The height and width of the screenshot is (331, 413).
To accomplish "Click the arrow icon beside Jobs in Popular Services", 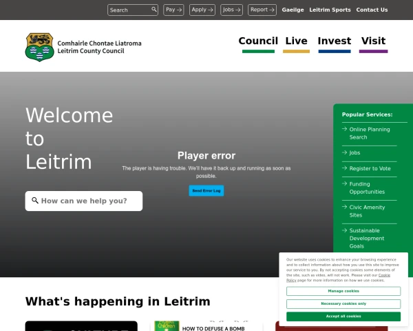I will click(344, 152).
